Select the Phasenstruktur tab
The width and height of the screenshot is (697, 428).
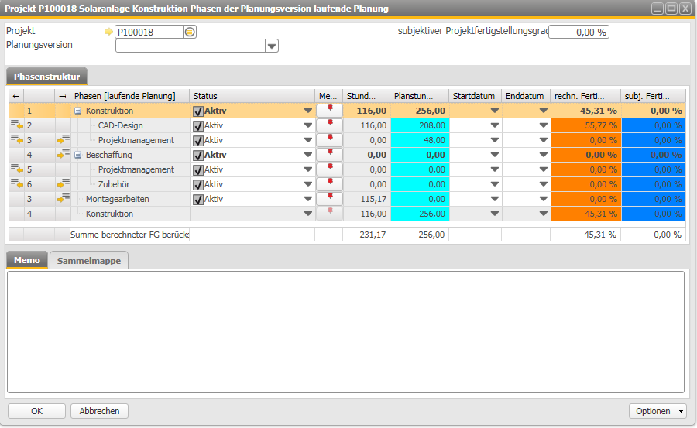[47, 77]
